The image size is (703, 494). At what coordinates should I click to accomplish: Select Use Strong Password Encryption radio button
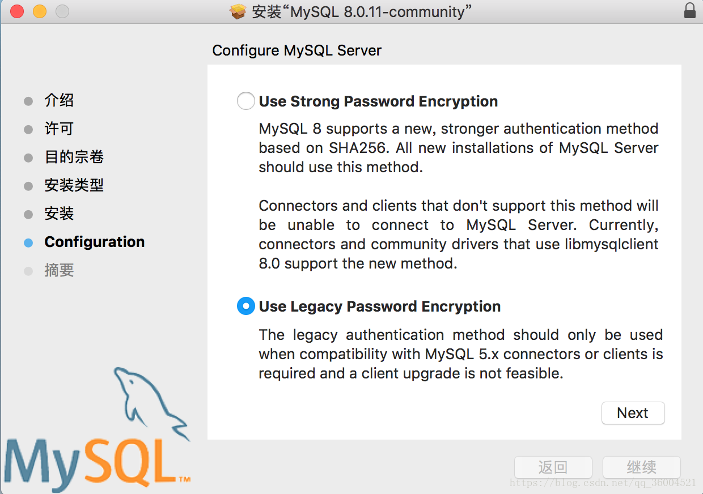(245, 101)
